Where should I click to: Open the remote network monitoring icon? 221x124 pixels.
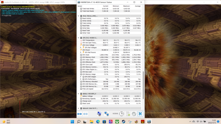107,114
